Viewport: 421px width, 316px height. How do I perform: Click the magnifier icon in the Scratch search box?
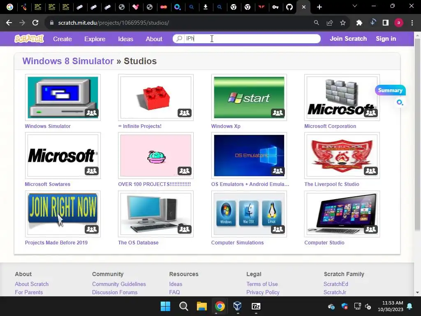[x=179, y=39]
